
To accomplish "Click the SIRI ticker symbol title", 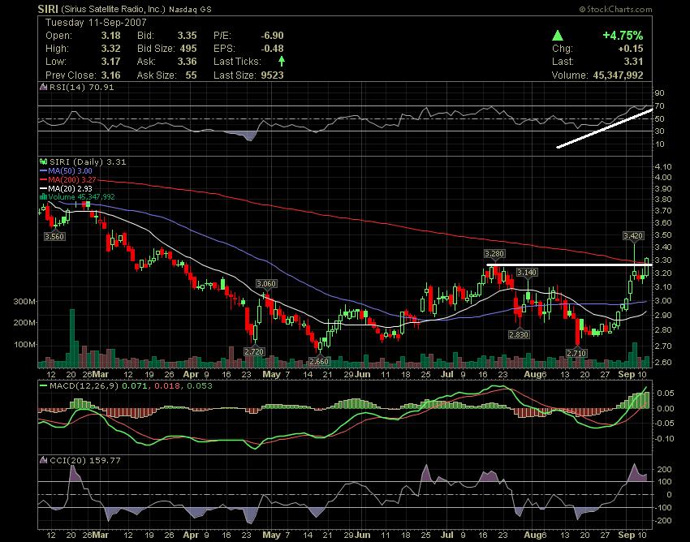I will [48, 9].
